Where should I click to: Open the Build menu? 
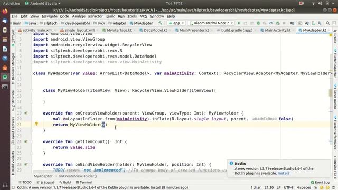click(x=110, y=16)
